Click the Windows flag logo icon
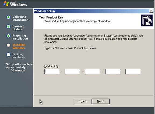This screenshot has height=114, width=155. (6, 4)
